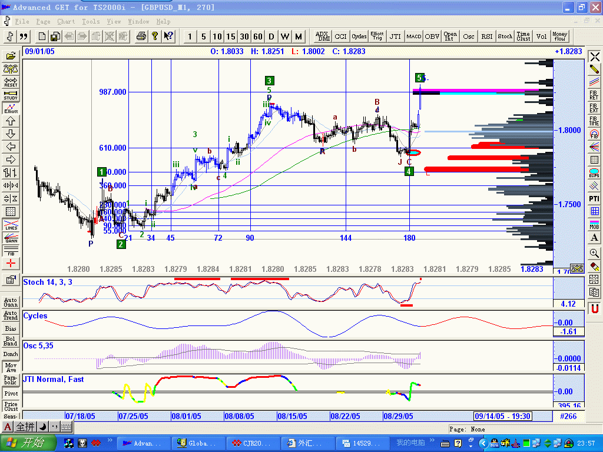
Task: Select the 60-minute timeframe button
Action: (258, 36)
